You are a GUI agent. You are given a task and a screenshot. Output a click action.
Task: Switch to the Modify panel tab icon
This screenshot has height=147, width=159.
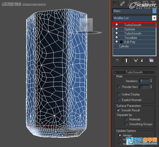pos(122,3)
